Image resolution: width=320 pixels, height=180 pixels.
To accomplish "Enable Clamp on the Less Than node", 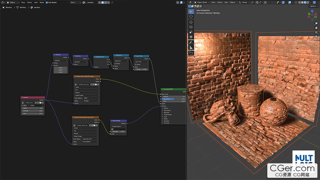I will coord(135,64).
